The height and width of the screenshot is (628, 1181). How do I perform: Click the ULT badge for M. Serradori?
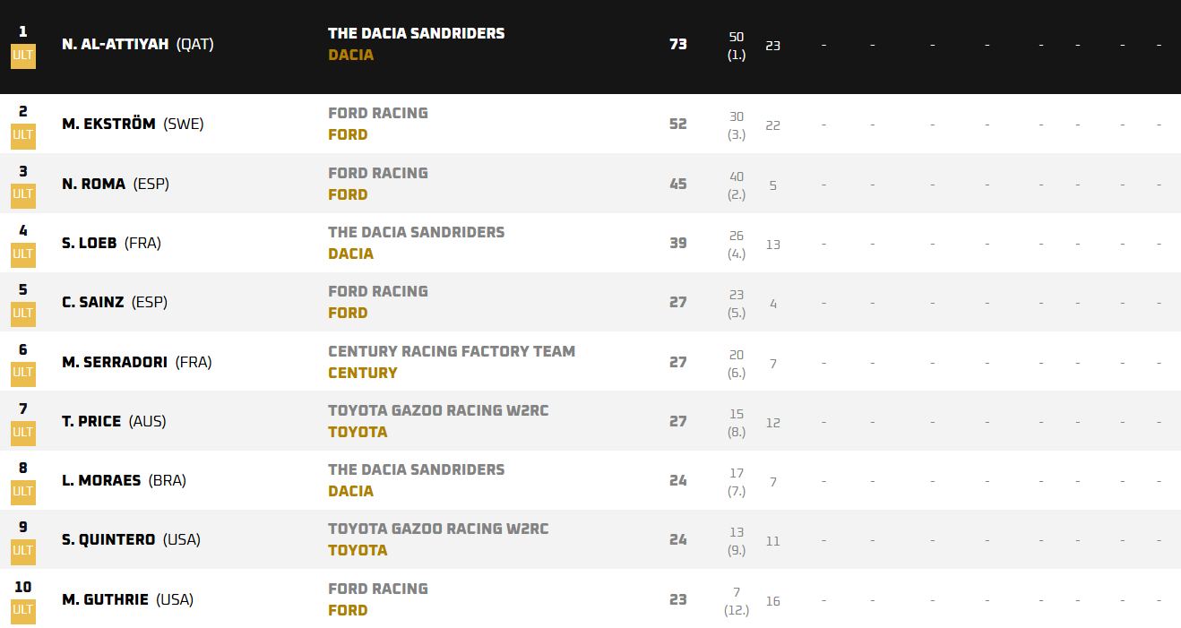point(22,373)
